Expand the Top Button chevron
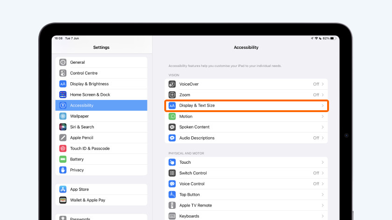Image resolution: width=392 pixels, height=220 pixels. tap(322, 194)
